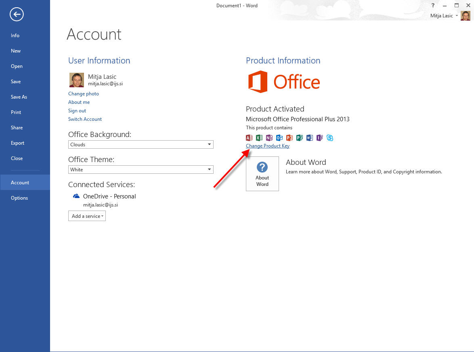Click the Skype icon in product list
The height and width of the screenshot is (352, 474).
pyautogui.click(x=330, y=138)
